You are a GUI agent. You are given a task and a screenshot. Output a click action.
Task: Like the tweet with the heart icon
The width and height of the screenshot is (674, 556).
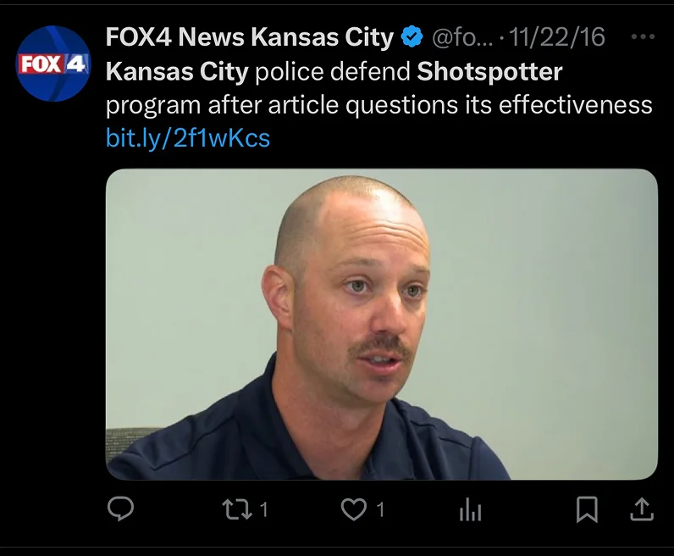[354, 509]
